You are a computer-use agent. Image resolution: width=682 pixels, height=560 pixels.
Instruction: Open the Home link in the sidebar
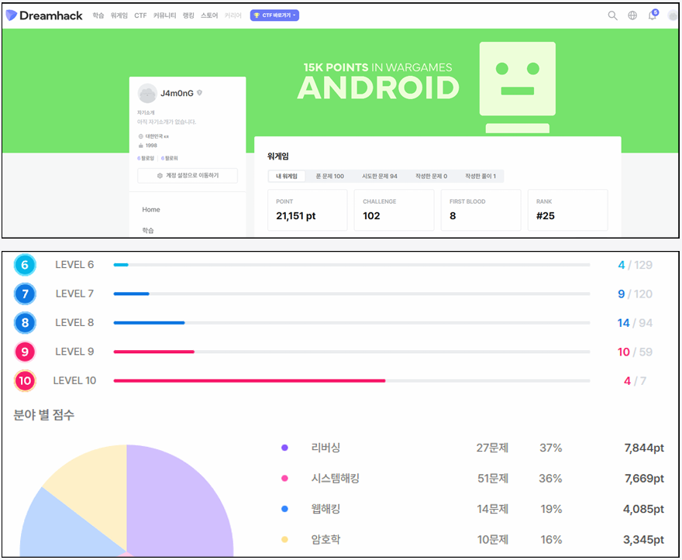click(151, 210)
